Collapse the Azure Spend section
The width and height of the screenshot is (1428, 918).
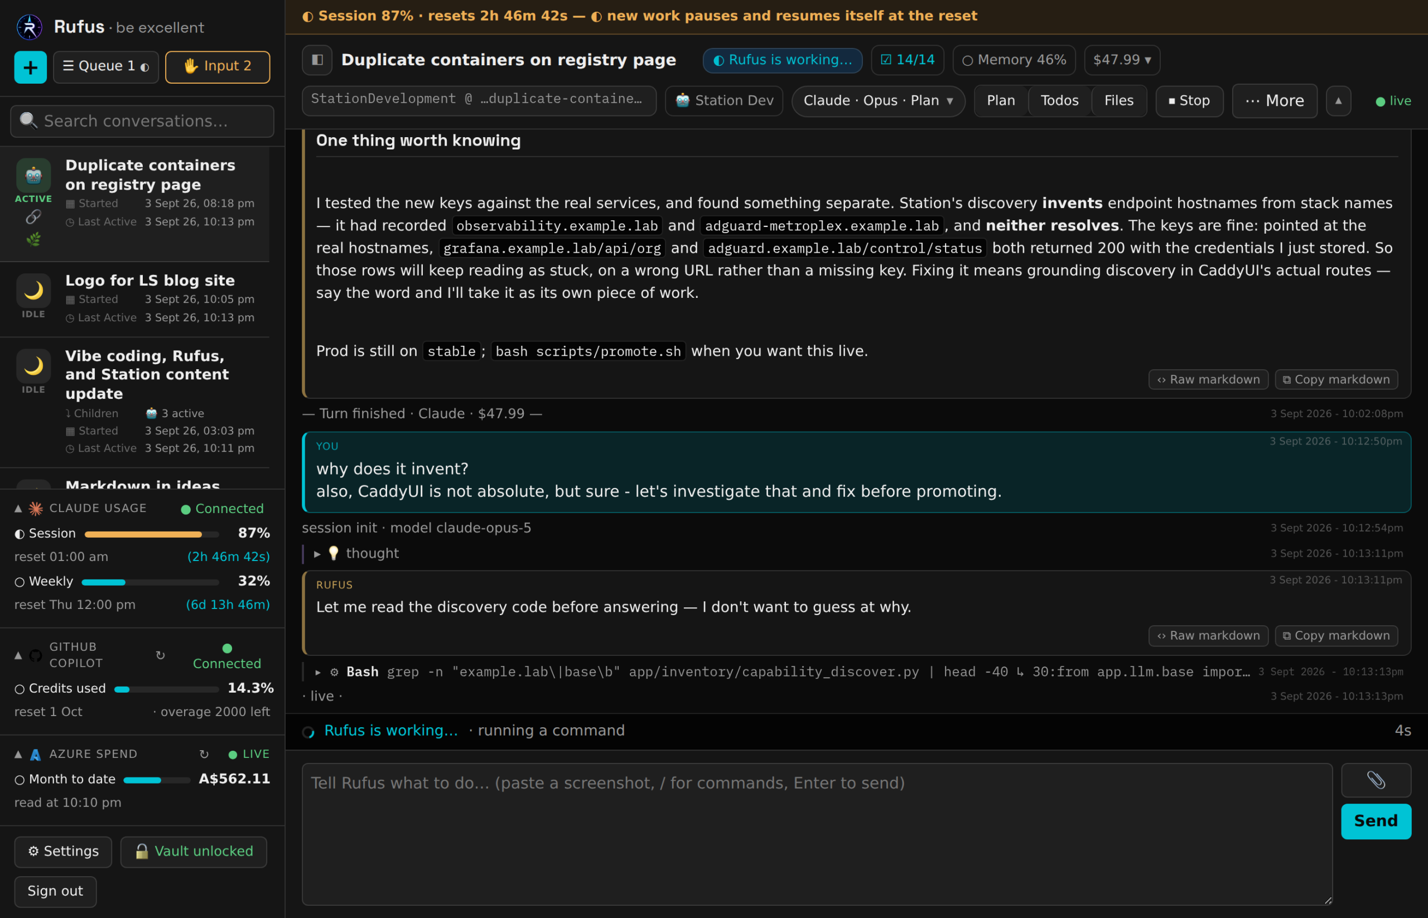pos(18,754)
